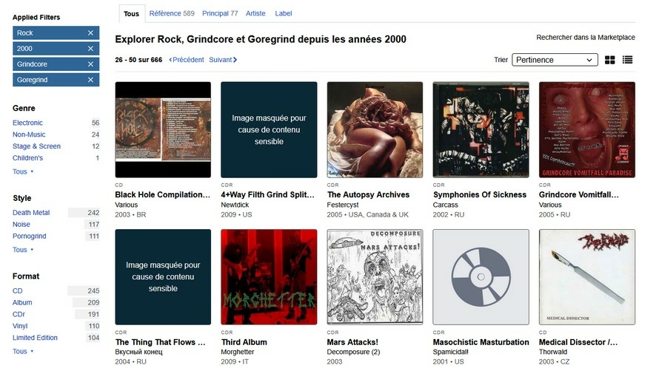
Task: Switch to list view icon
Action: [628, 60]
